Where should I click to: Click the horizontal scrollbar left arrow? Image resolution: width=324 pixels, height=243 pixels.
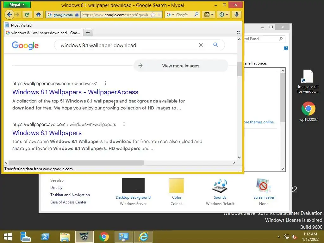6,163
